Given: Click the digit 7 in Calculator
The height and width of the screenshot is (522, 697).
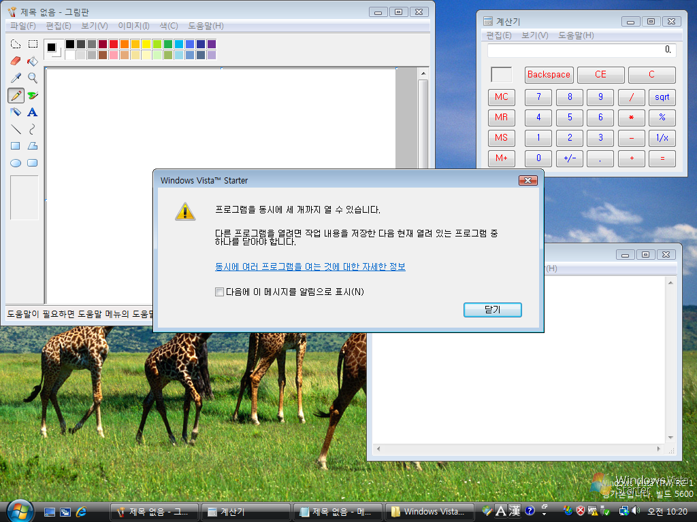Looking at the screenshot, I should tap(538, 97).
